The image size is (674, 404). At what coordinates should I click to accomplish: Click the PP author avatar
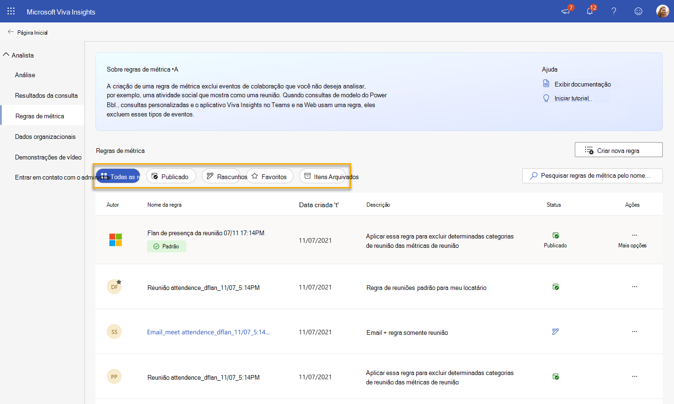(x=114, y=376)
